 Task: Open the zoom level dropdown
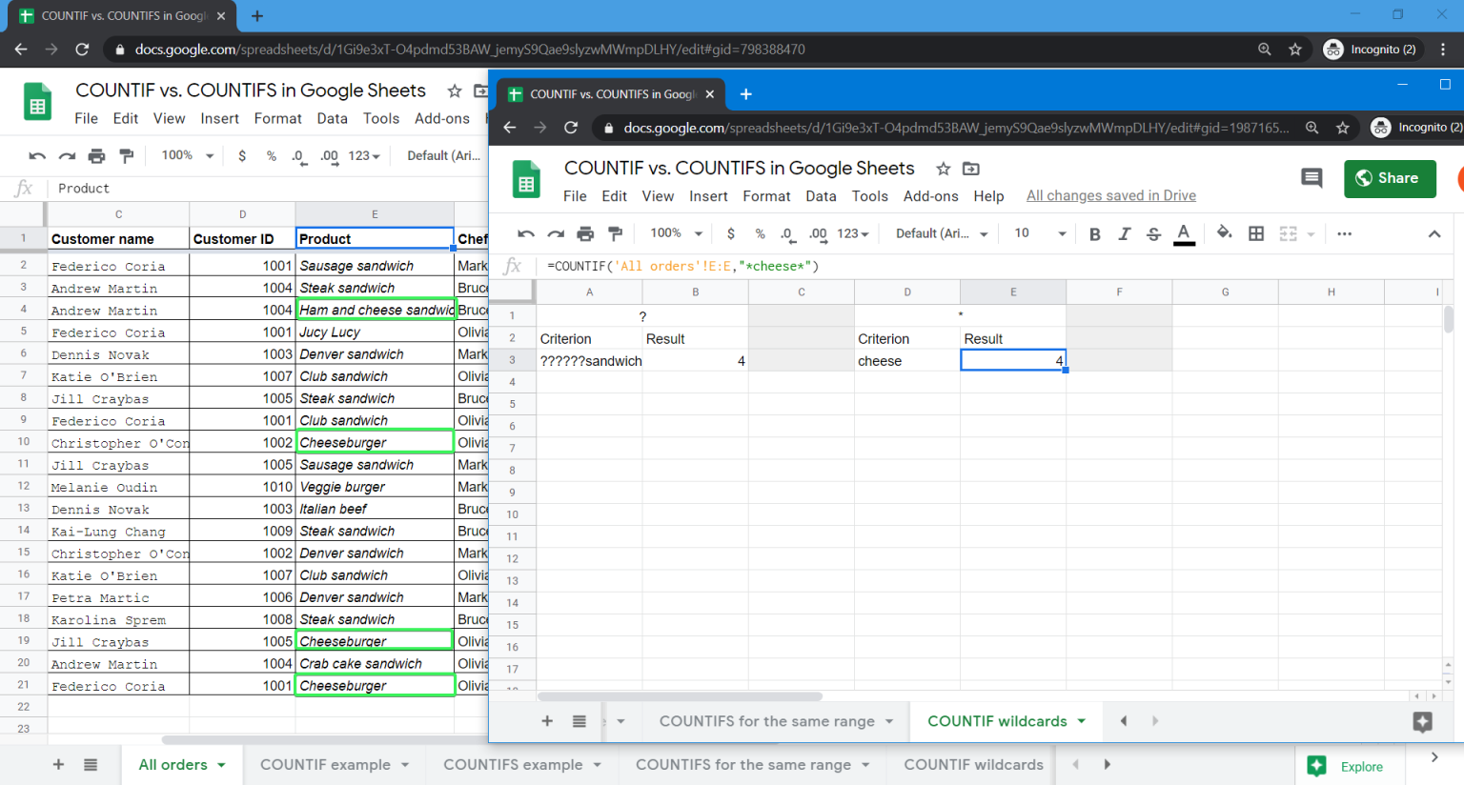coord(675,232)
